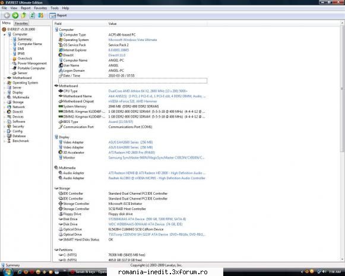This screenshot has height=276, width=345.
Task: Open the DirectX 11.0 value link
Action: pyautogui.click(x=117, y=55)
